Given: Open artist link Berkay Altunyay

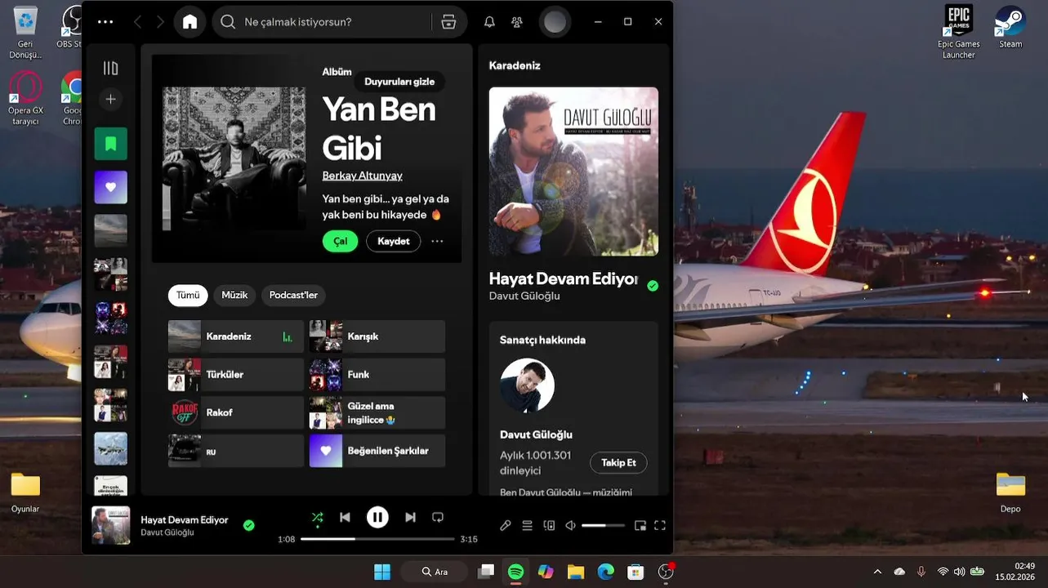Looking at the screenshot, I should (362, 176).
